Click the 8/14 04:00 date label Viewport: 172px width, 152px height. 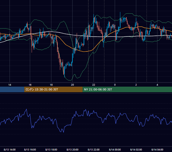[x=157, y=149]
